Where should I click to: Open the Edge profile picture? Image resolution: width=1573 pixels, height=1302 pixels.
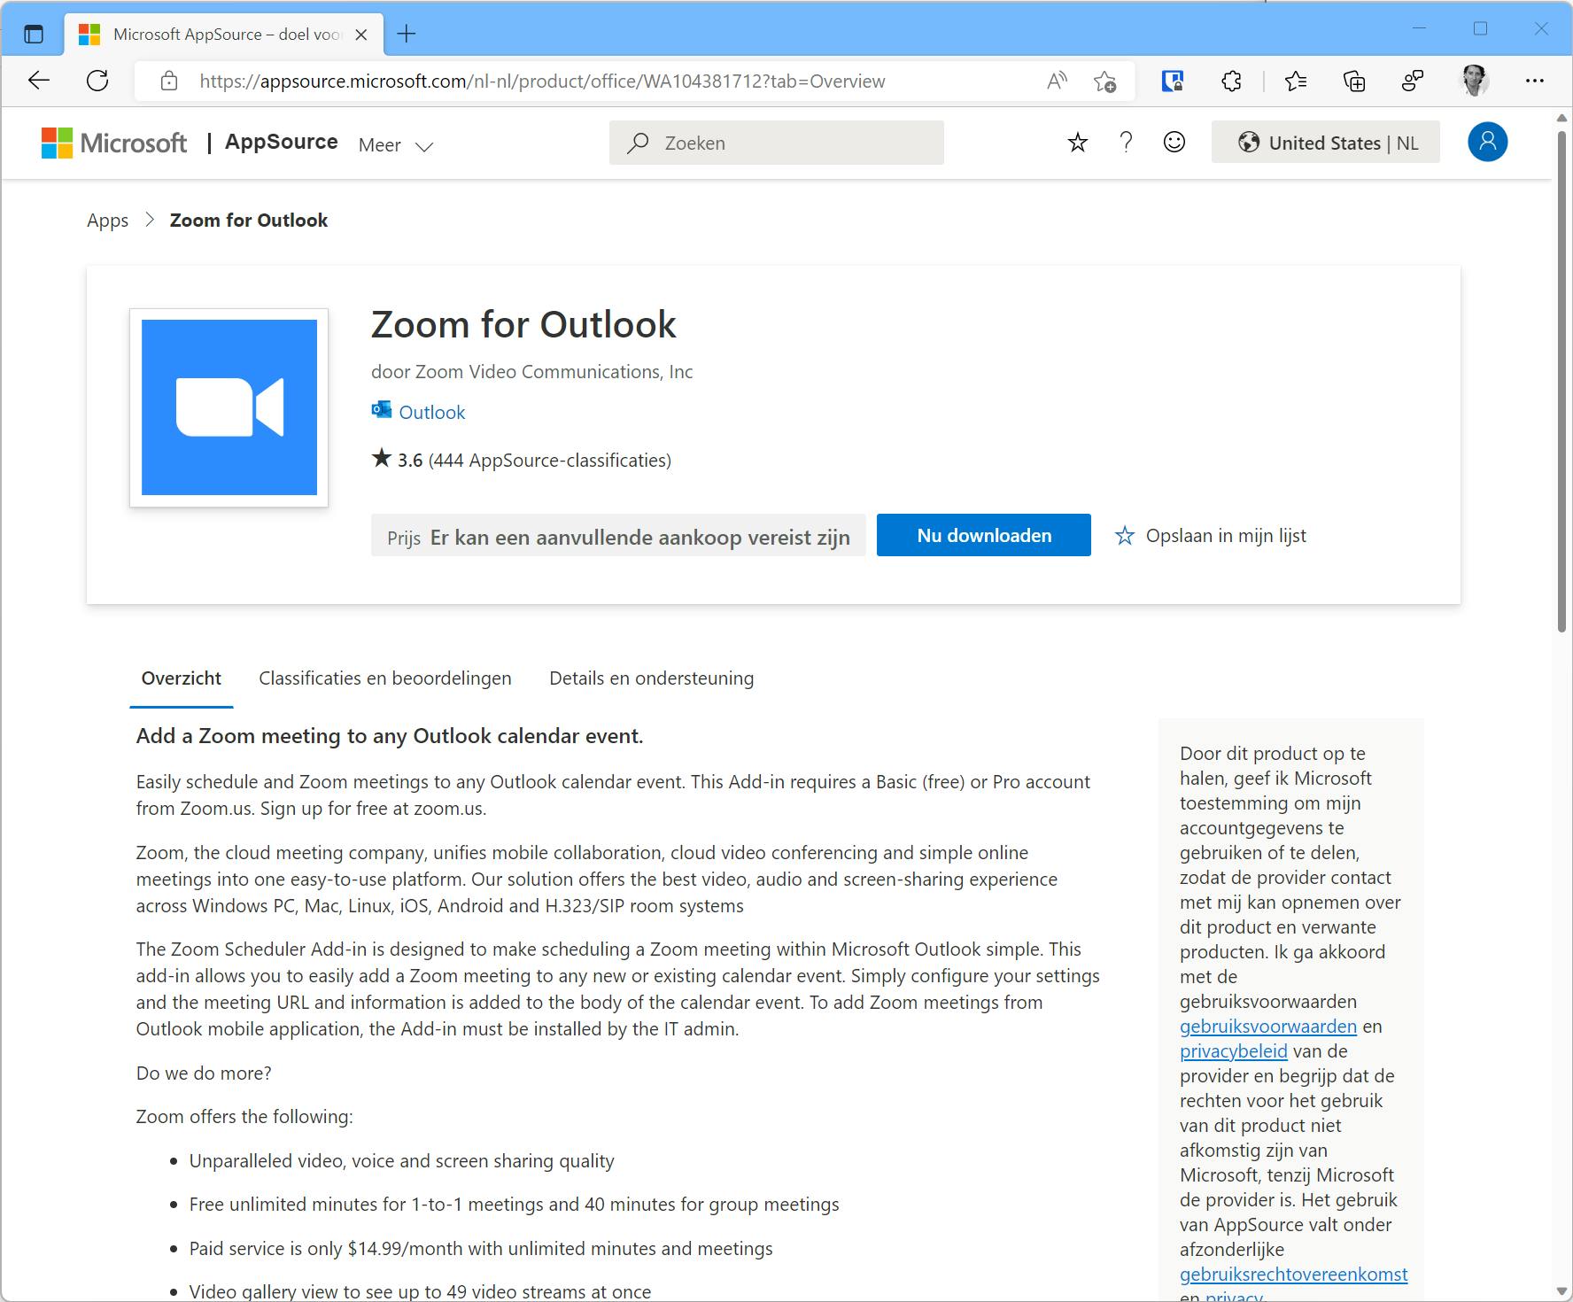click(1475, 81)
